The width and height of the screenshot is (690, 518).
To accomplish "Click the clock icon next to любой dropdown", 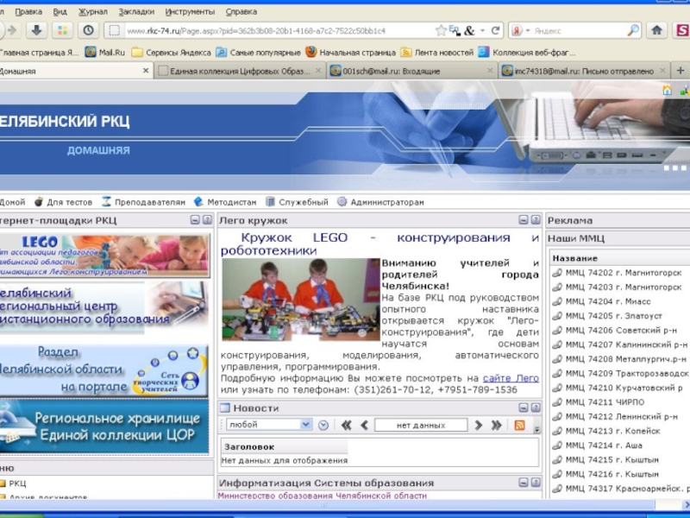I will tap(323, 425).
